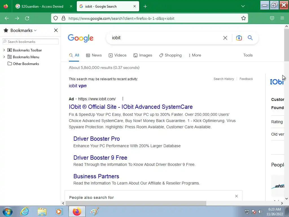Open the Driver Booster 9 Free link
Screen dimensions: 289x217
100,158
